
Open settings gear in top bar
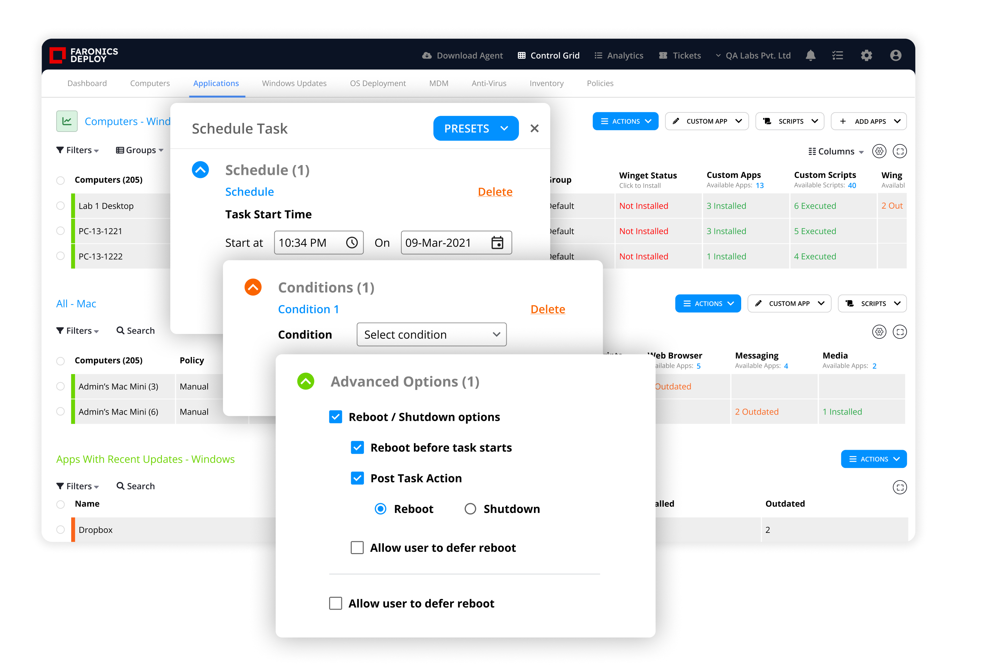(x=866, y=55)
